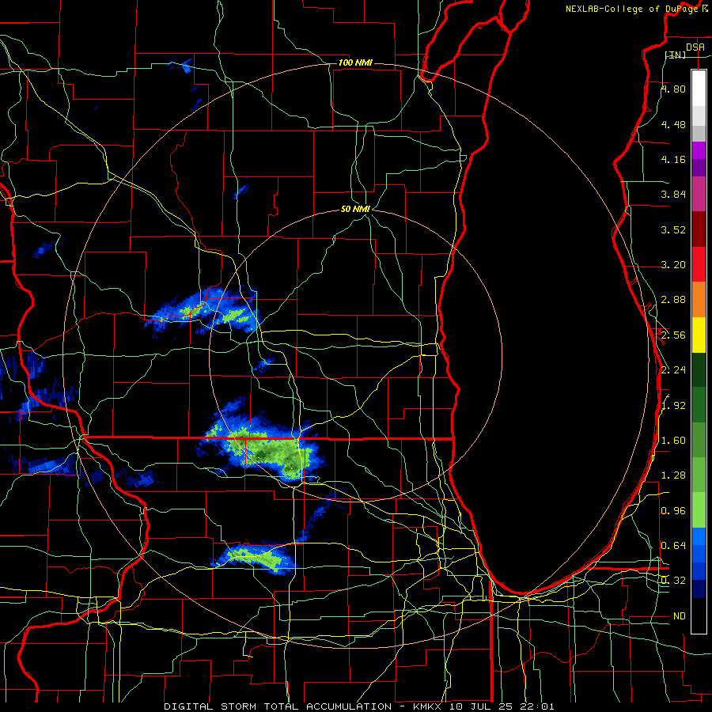Image resolution: width=712 pixels, height=712 pixels.
Task: Click the 1.28 legend value
Action: pyautogui.click(x=673, y=475)
